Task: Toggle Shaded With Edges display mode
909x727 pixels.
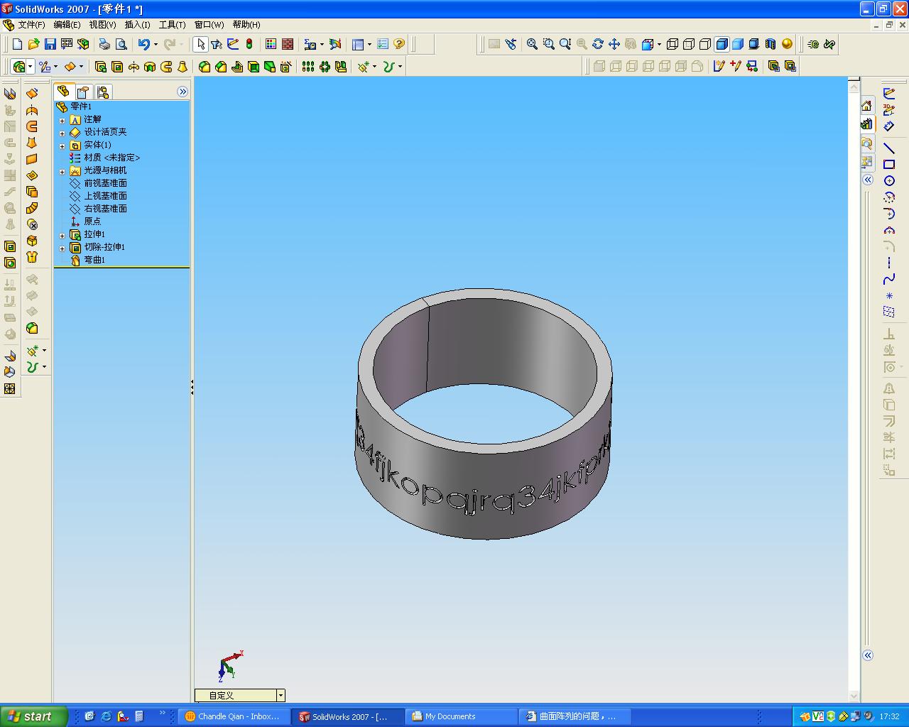Action: coord(722,44)
